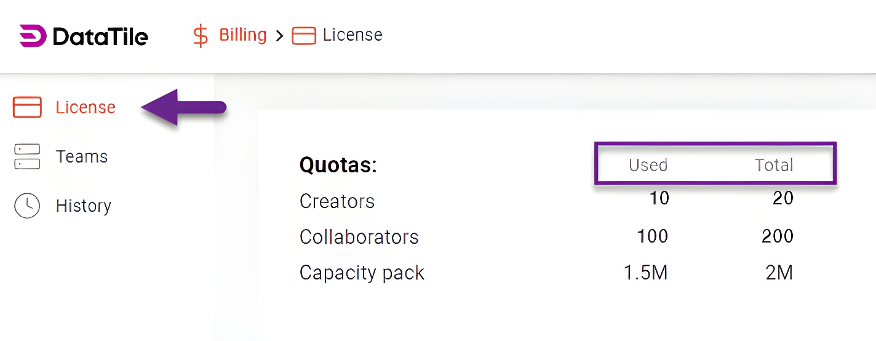The image size is (876, 341).
Task: Open the License sidebar menu item
Action: pyautogui.click(x=86, y=107)
